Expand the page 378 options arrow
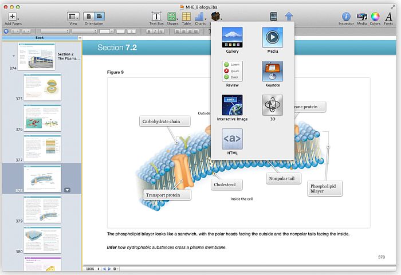The image size is (401, 275). click(67, 190)
